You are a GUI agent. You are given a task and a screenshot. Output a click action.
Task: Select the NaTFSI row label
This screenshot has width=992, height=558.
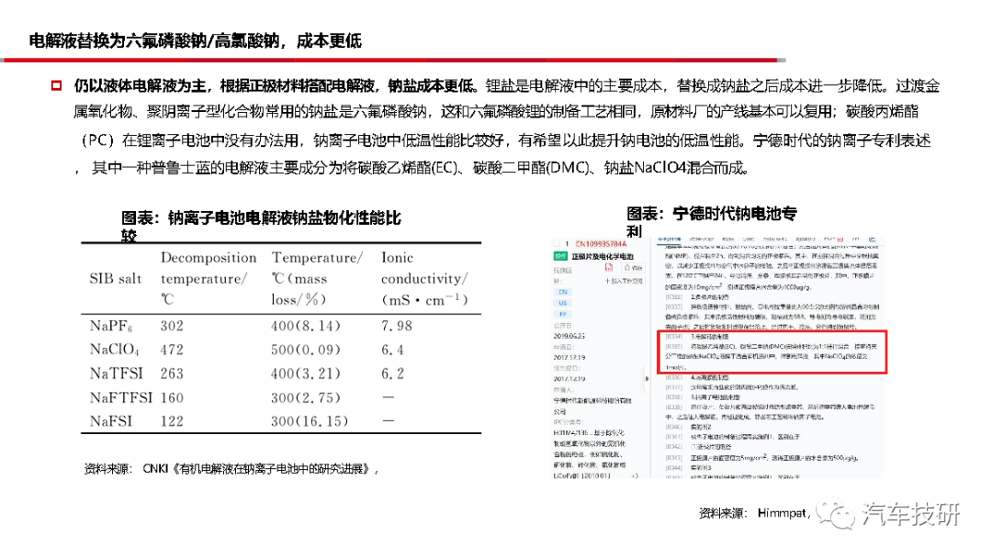click(117, 374)
